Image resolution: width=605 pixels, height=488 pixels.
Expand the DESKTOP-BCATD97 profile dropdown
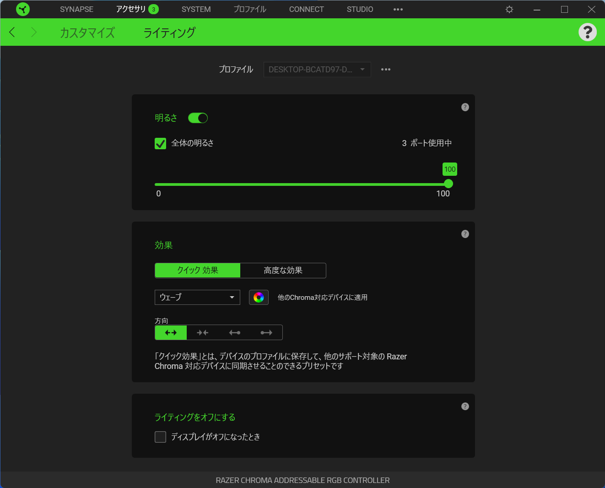pos(317,70)
